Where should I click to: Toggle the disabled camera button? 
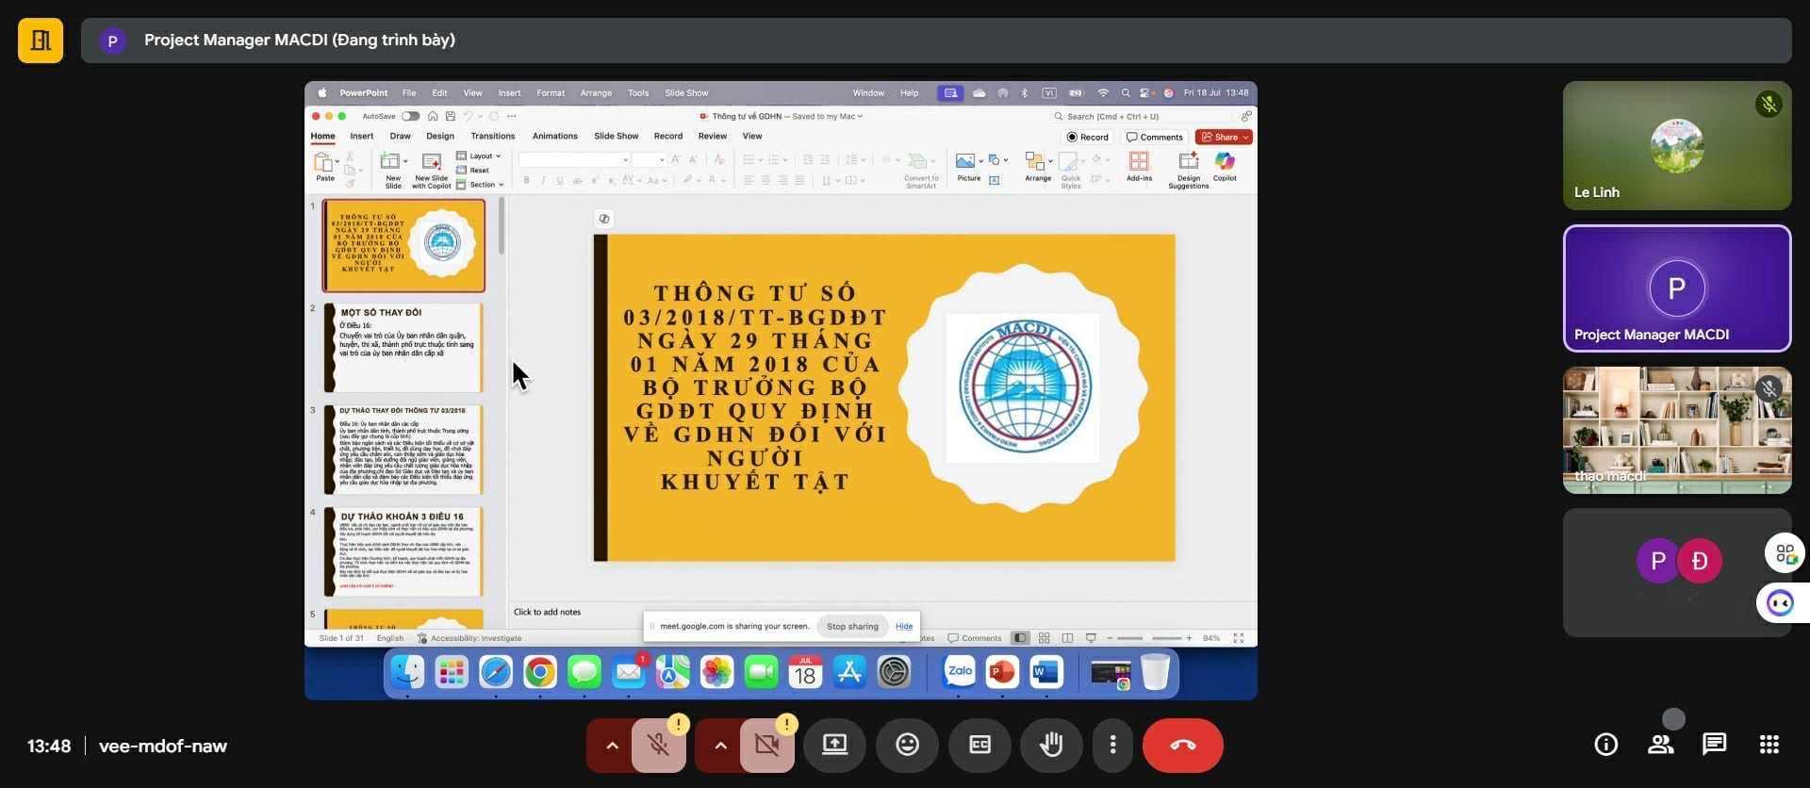point(767,745)
